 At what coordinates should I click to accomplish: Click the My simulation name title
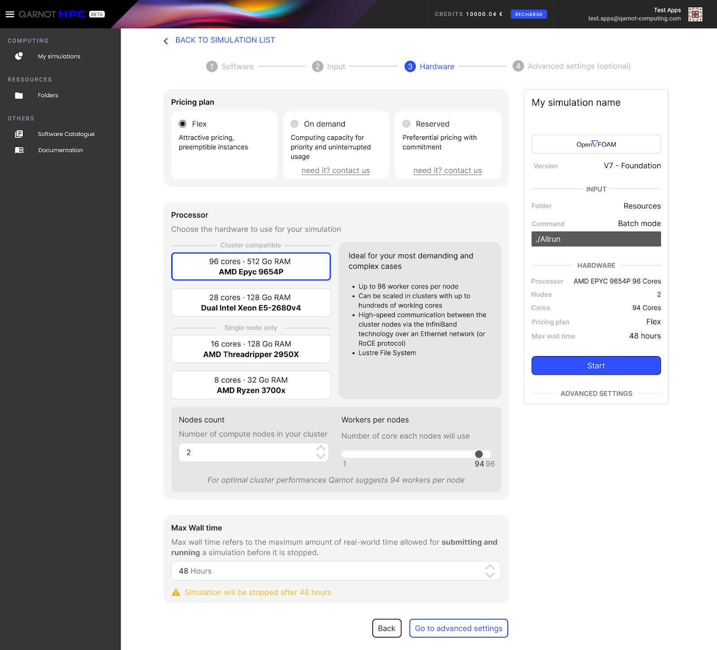click(x=576, y=103)
